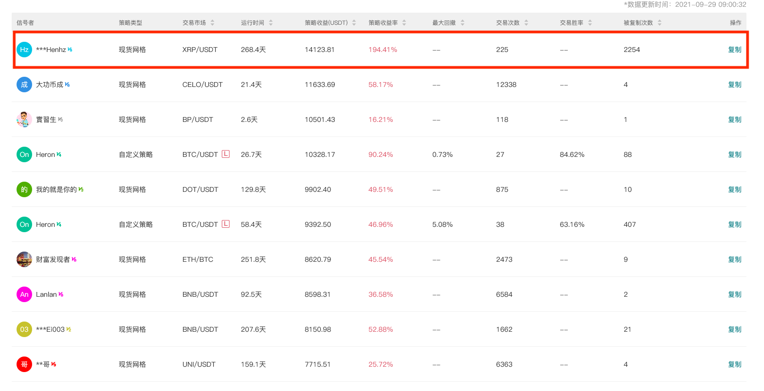
Task: Click the **哥 red avatar icon
Action: coord(24,364)
